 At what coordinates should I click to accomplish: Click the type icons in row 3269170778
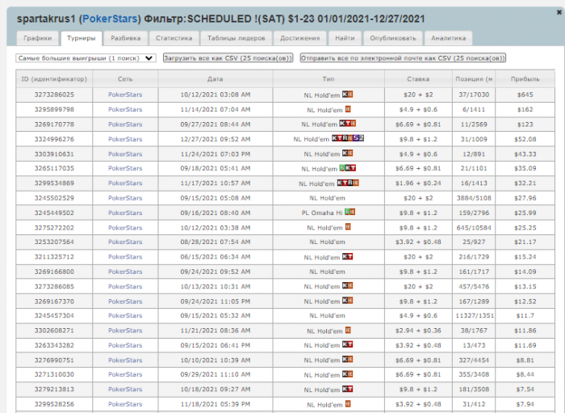coord(347,124)
